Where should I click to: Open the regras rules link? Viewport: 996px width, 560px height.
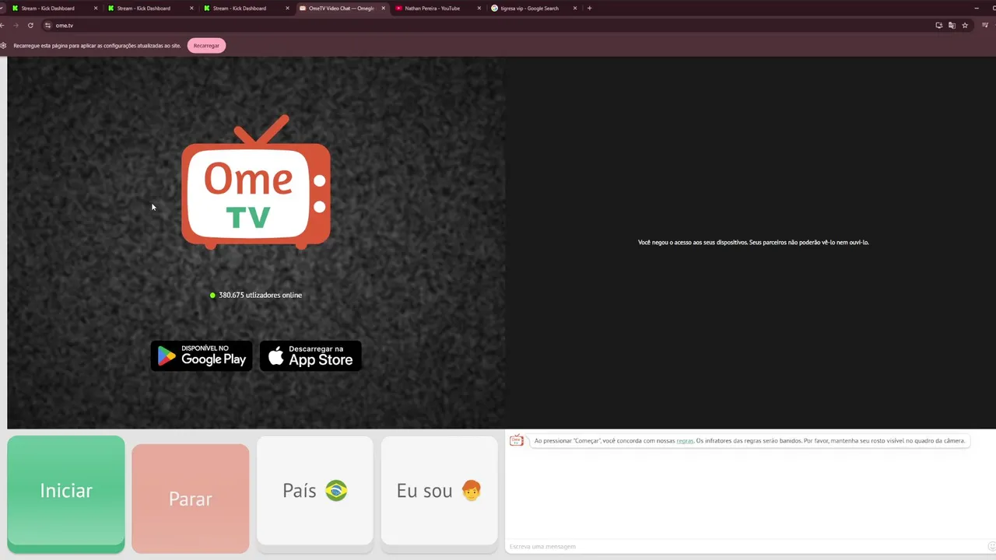tap(685, 441)
